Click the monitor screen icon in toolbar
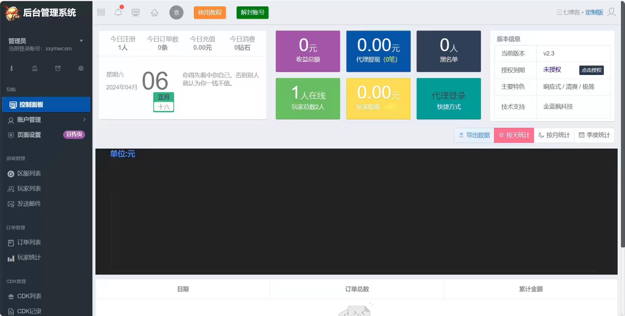This screenshot has height=316, width=625. (x=136, y=12)
